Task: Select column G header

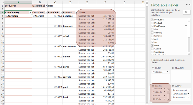Action: pyautogui.click(x=125, y=2)
